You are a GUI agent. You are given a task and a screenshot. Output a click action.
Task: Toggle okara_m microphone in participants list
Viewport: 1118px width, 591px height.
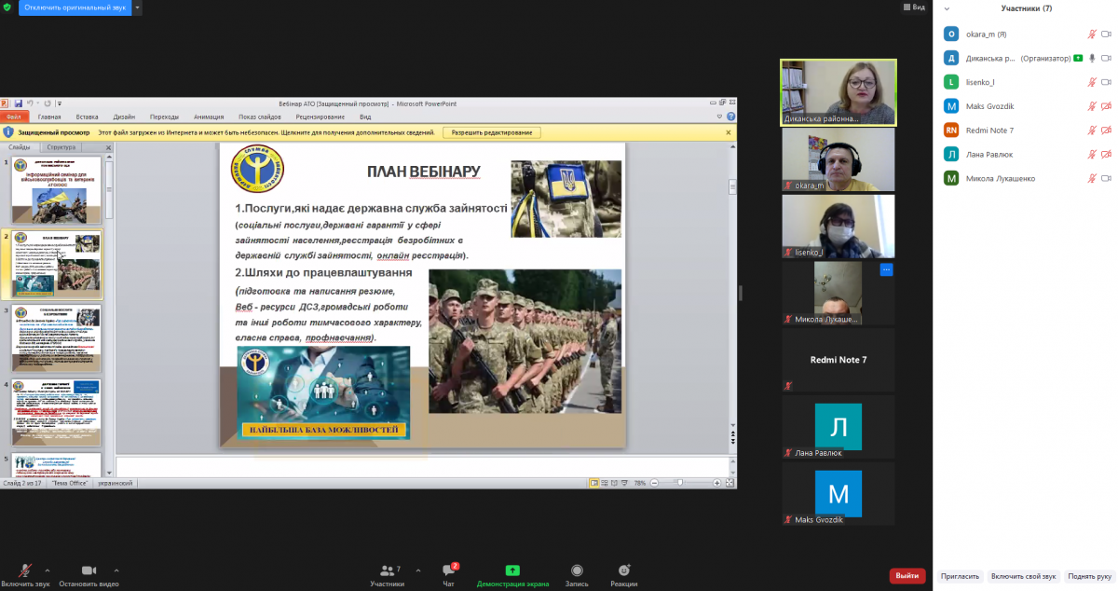1091,34
